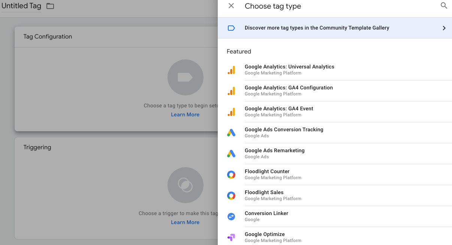This screenshot has width=452, height=245.
Task: Click the Floodlight Counter icon
Action: coord(231,175)
